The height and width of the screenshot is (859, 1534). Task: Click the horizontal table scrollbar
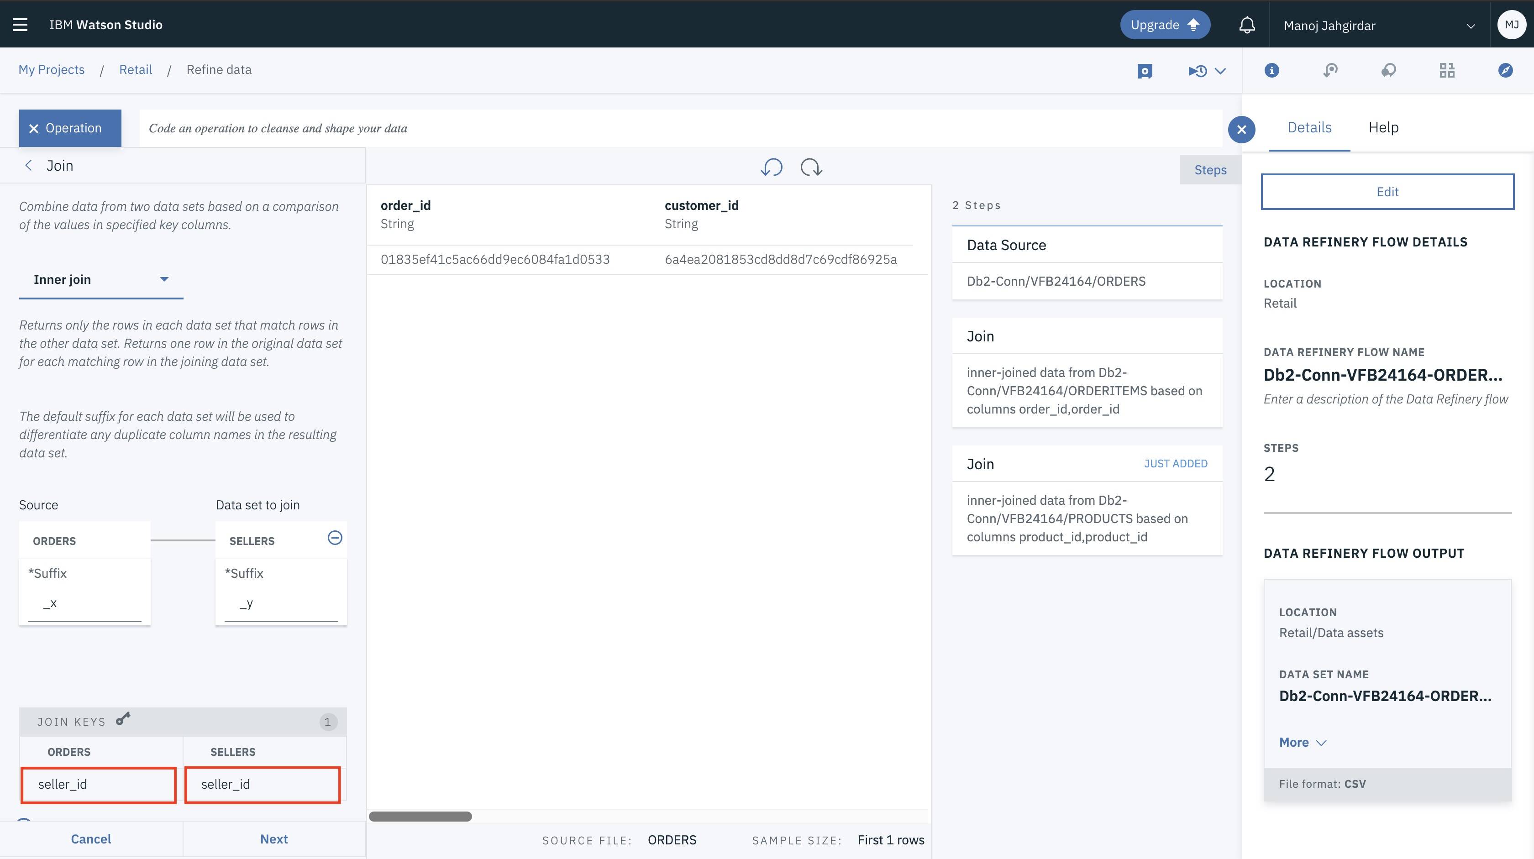[420, 816]
